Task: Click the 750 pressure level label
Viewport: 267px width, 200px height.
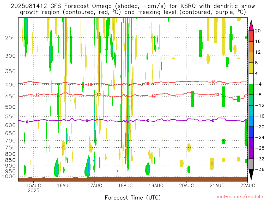Action: click(10, 148)
